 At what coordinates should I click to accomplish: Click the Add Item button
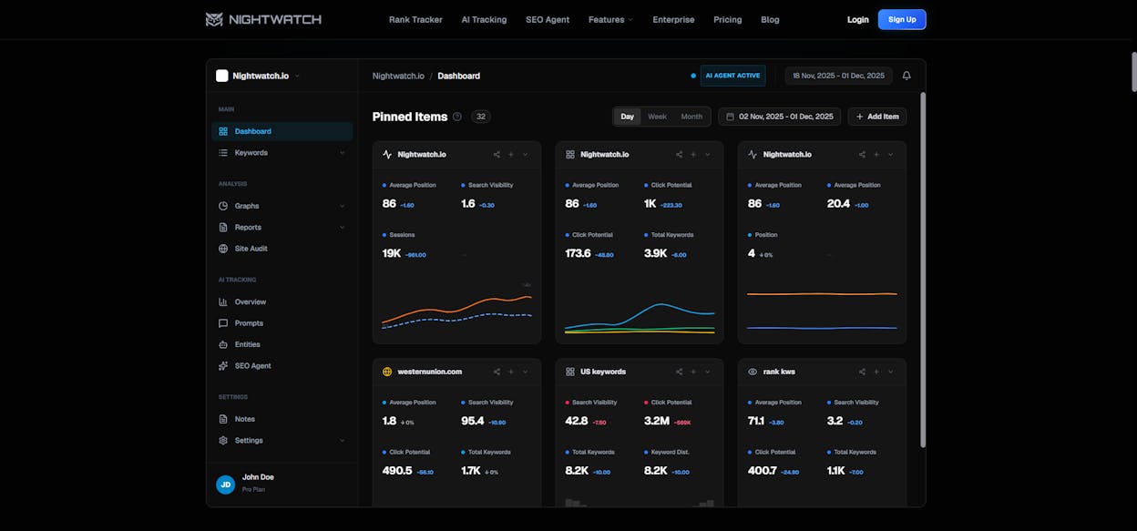(x=877, y=117)
